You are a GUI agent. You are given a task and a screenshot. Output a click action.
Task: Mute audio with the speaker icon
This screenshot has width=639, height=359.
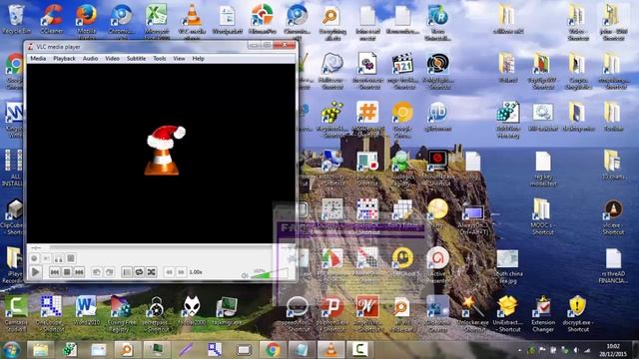(x=245, y=275)
